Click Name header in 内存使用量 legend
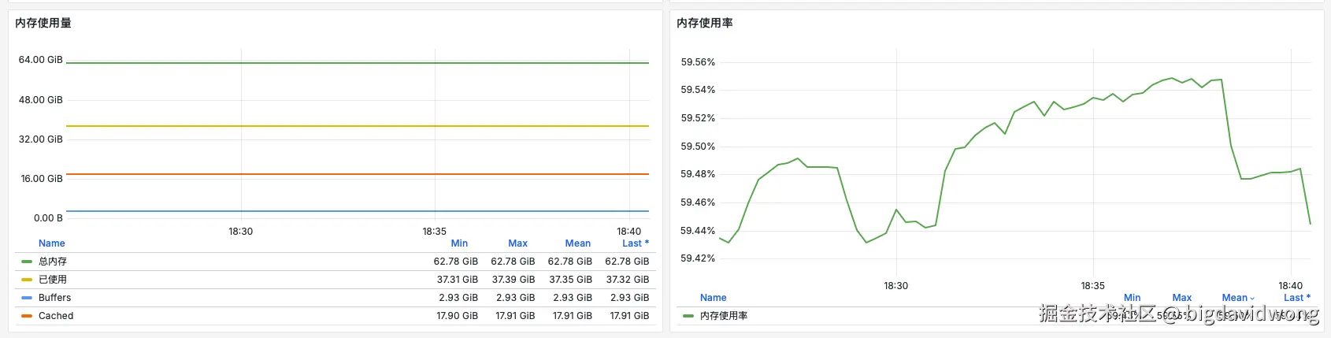Image resolution: width=1331 pixels, height=338 pixels. tap(52, 243)
